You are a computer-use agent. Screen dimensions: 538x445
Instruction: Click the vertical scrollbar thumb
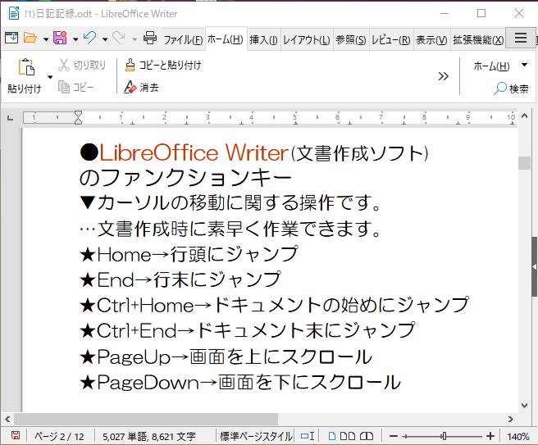coord(524,163)
